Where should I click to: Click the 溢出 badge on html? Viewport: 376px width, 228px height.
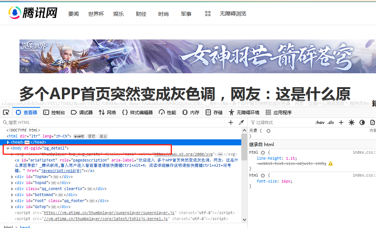coord(103,136)
